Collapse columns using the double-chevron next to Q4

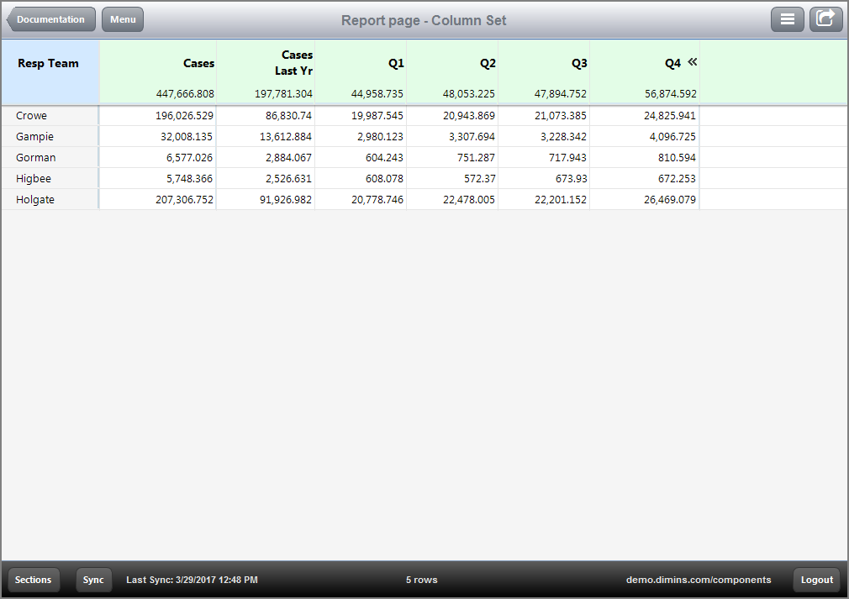pos(693,61)
